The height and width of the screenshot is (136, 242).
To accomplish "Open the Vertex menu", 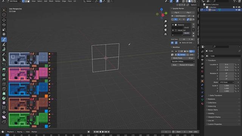I will coord(57,1).
